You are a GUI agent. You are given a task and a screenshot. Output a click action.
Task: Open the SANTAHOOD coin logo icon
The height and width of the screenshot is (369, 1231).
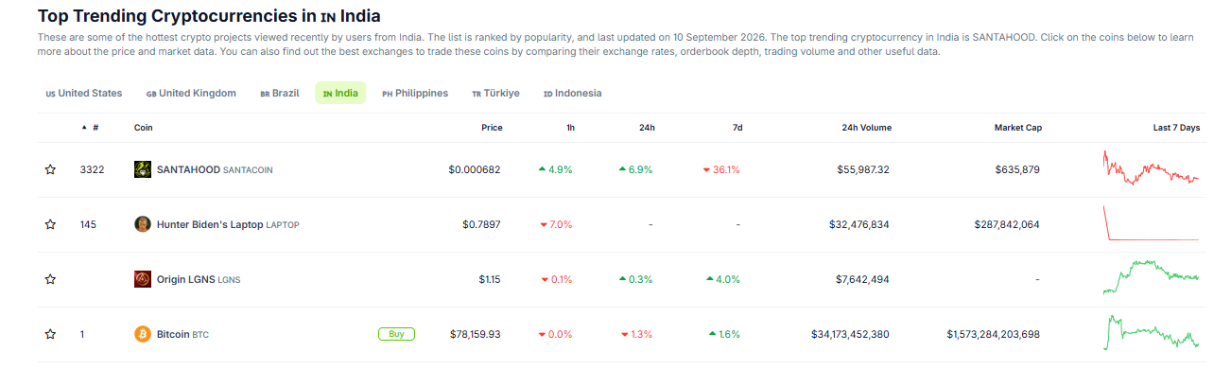143,169
